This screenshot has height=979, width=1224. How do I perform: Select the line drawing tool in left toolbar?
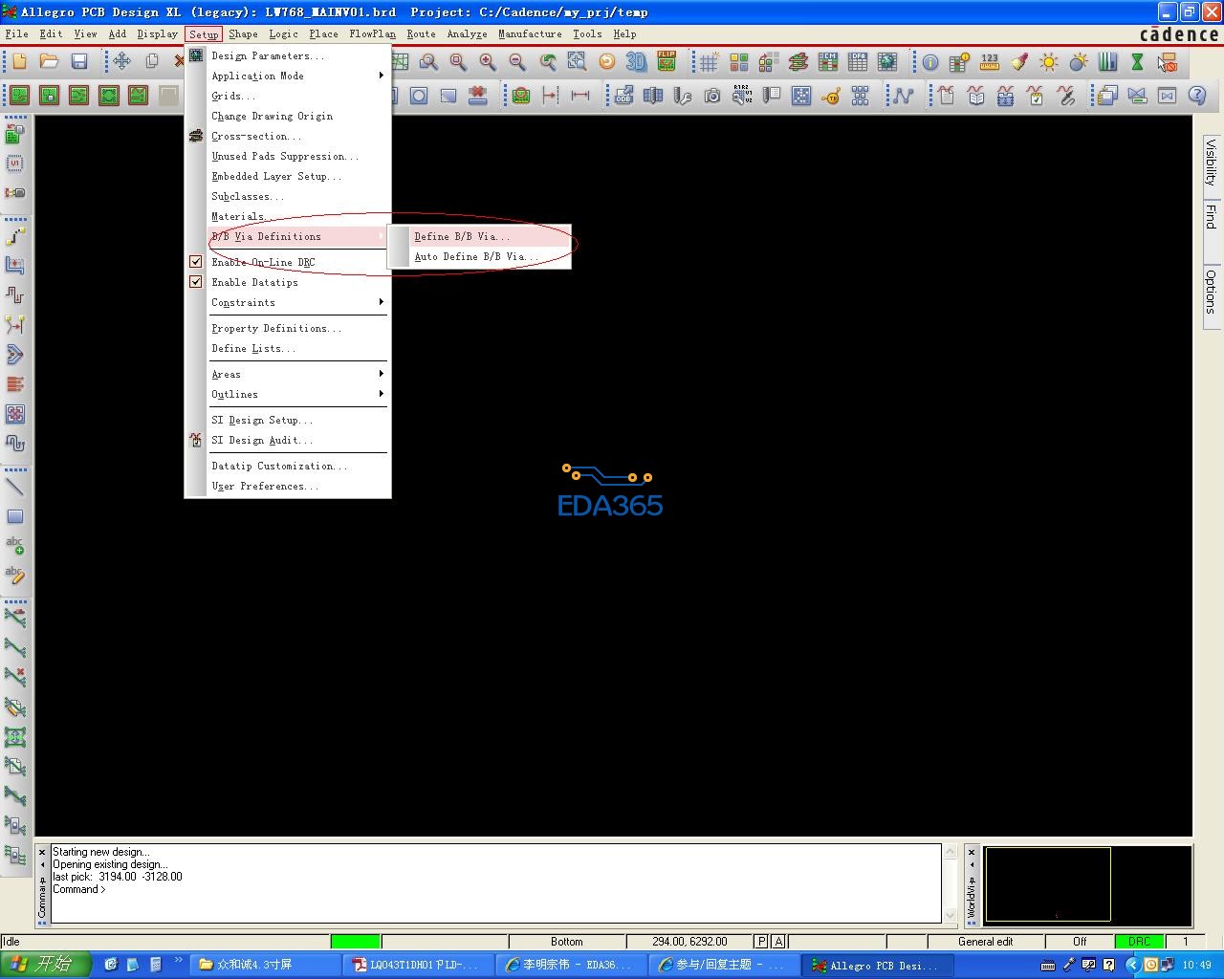[x=15, y=487]
